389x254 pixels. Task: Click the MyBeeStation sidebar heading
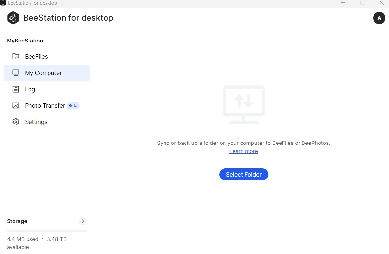click(25, 41)
